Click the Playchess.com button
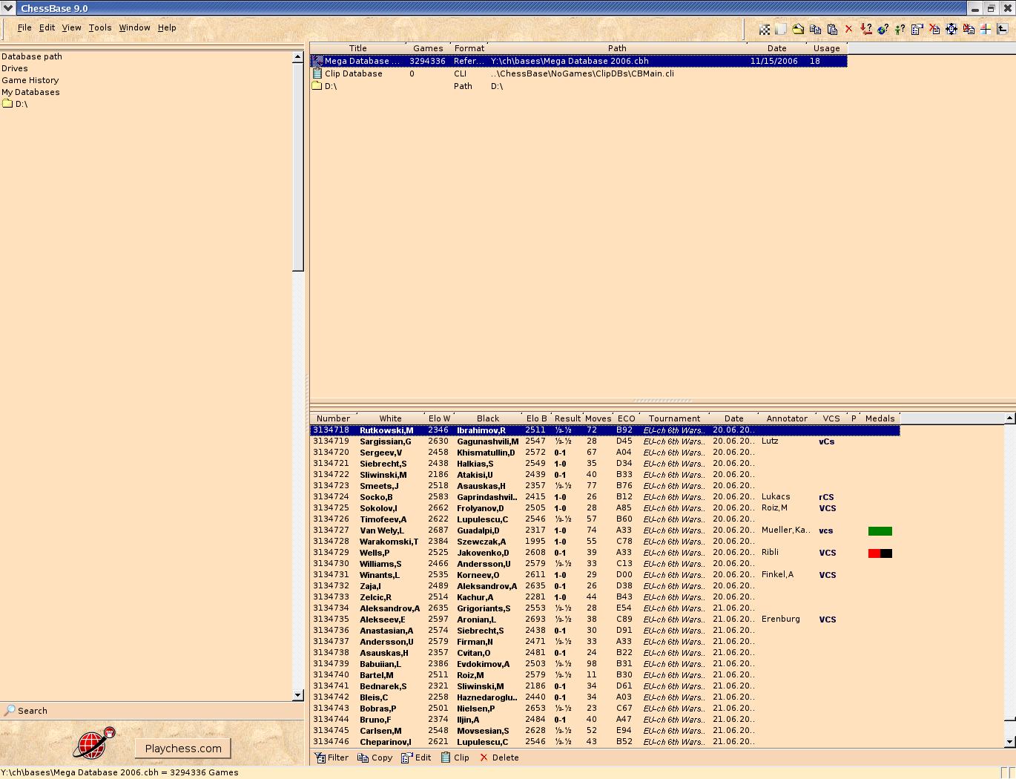The width and height of the screenshot is (1016, 779). tap(183, 749)
